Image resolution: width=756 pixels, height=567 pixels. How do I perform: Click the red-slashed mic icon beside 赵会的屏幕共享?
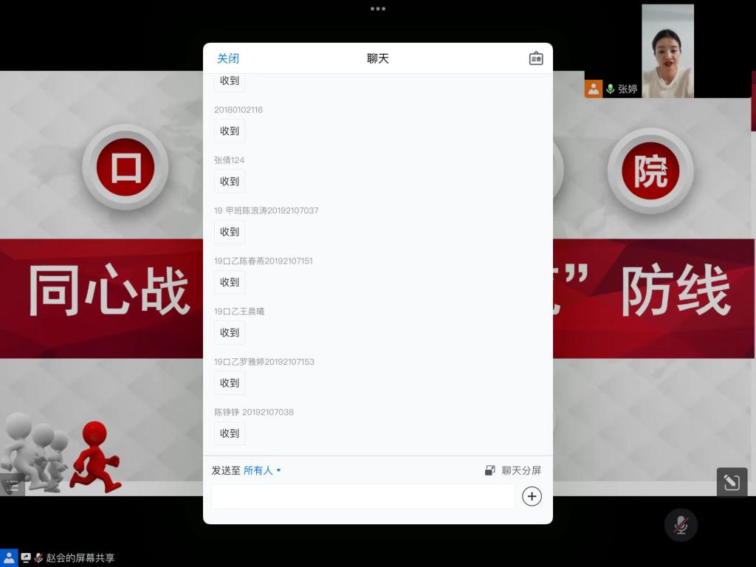[x=38, y=557]
